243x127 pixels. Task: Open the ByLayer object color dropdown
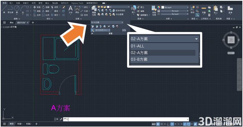(x=175, y=7)
